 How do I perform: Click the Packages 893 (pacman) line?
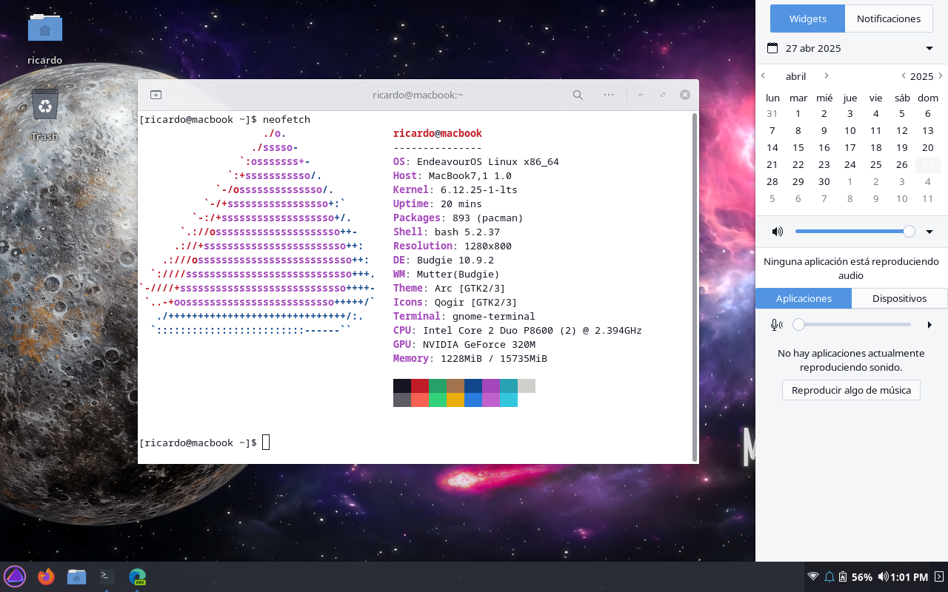pyautogui.click(x=458, y=218)
